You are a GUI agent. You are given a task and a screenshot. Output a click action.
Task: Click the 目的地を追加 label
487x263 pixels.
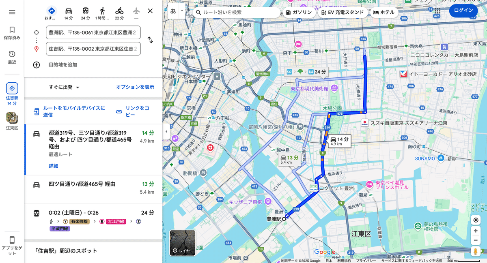pos(63,65)
